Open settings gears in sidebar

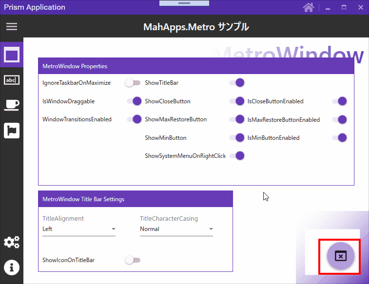12,242
